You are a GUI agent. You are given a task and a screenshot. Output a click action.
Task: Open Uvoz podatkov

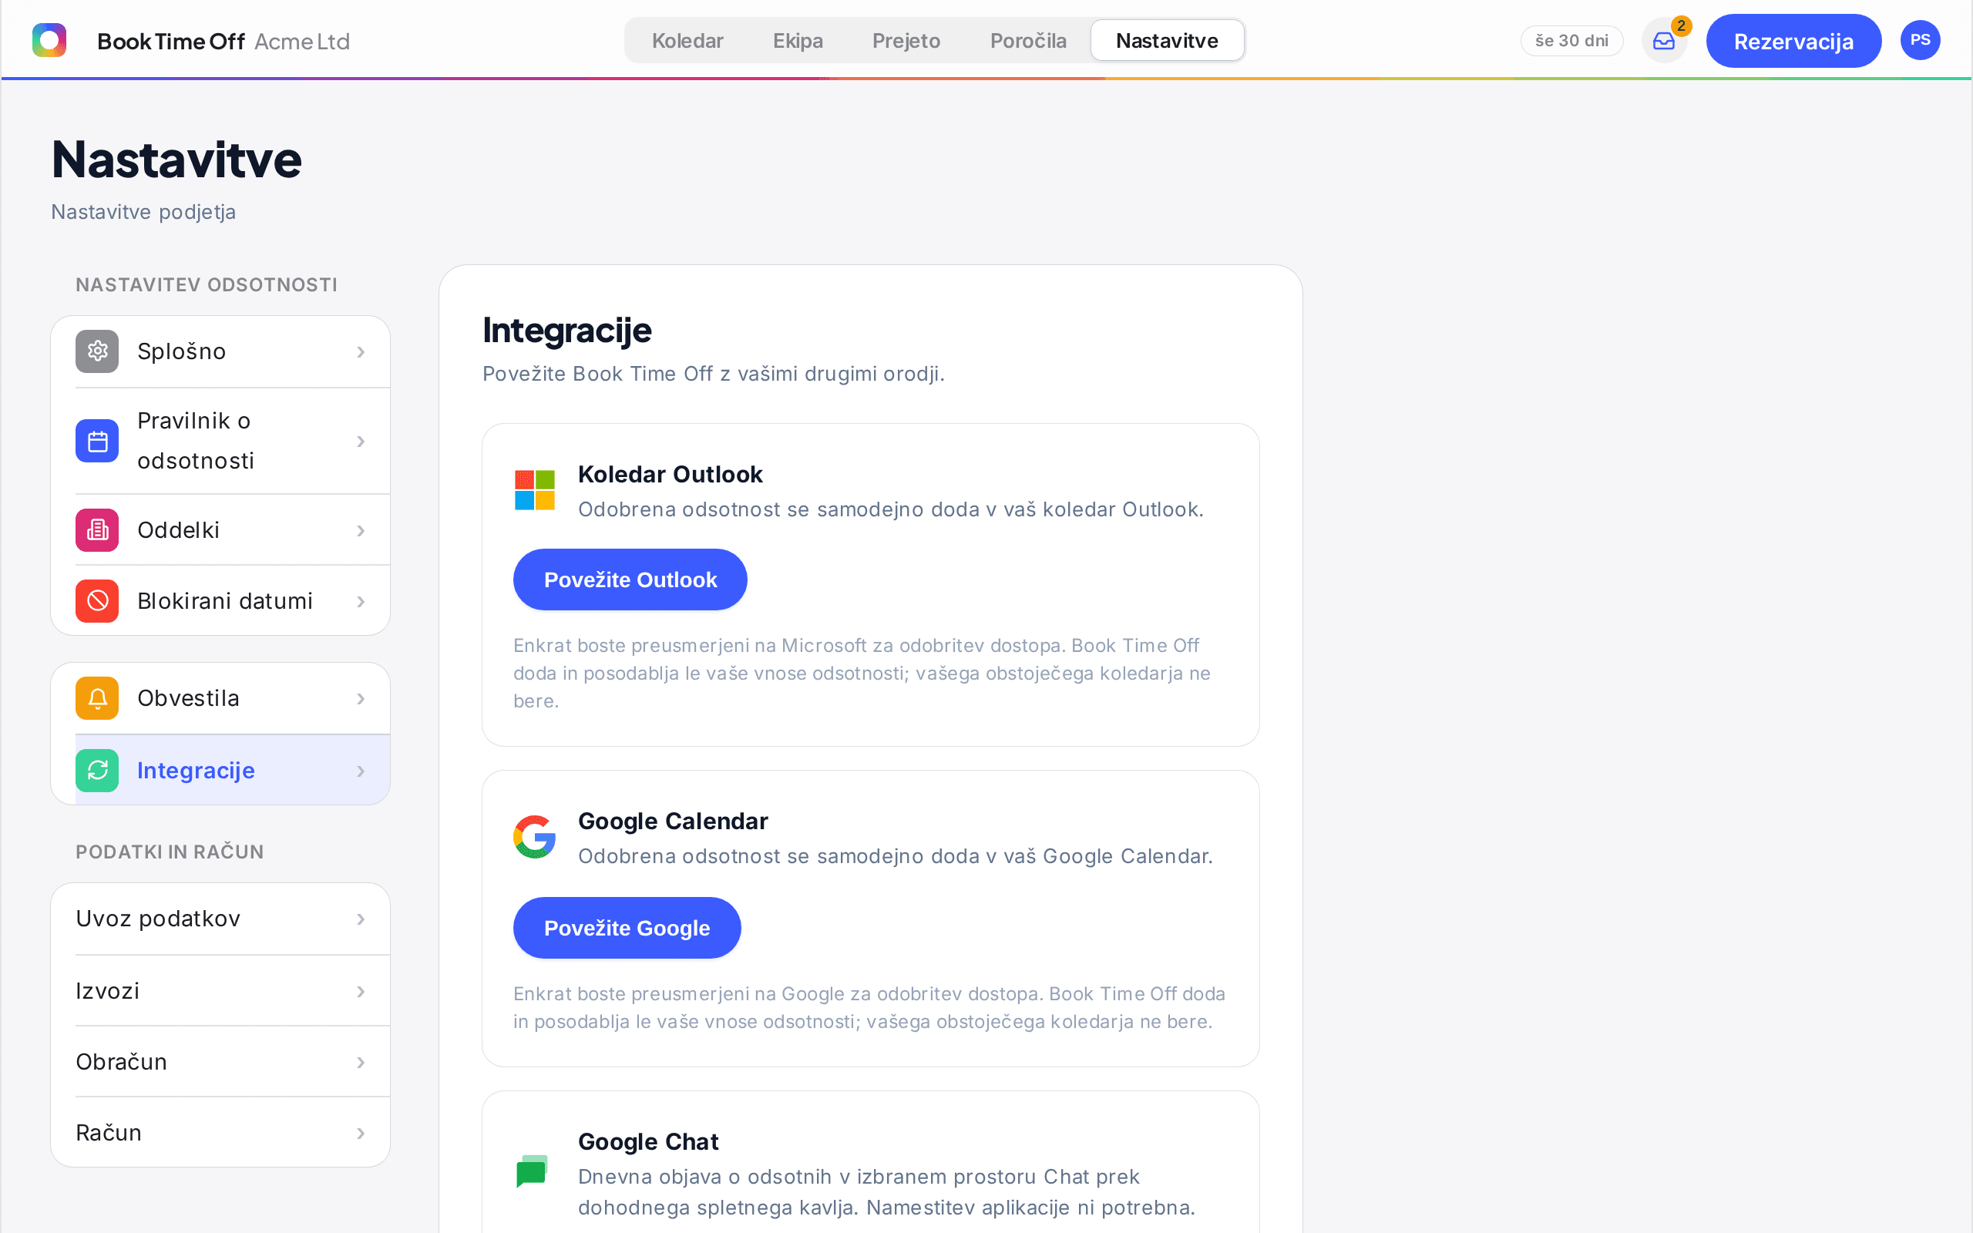point(220,919)
